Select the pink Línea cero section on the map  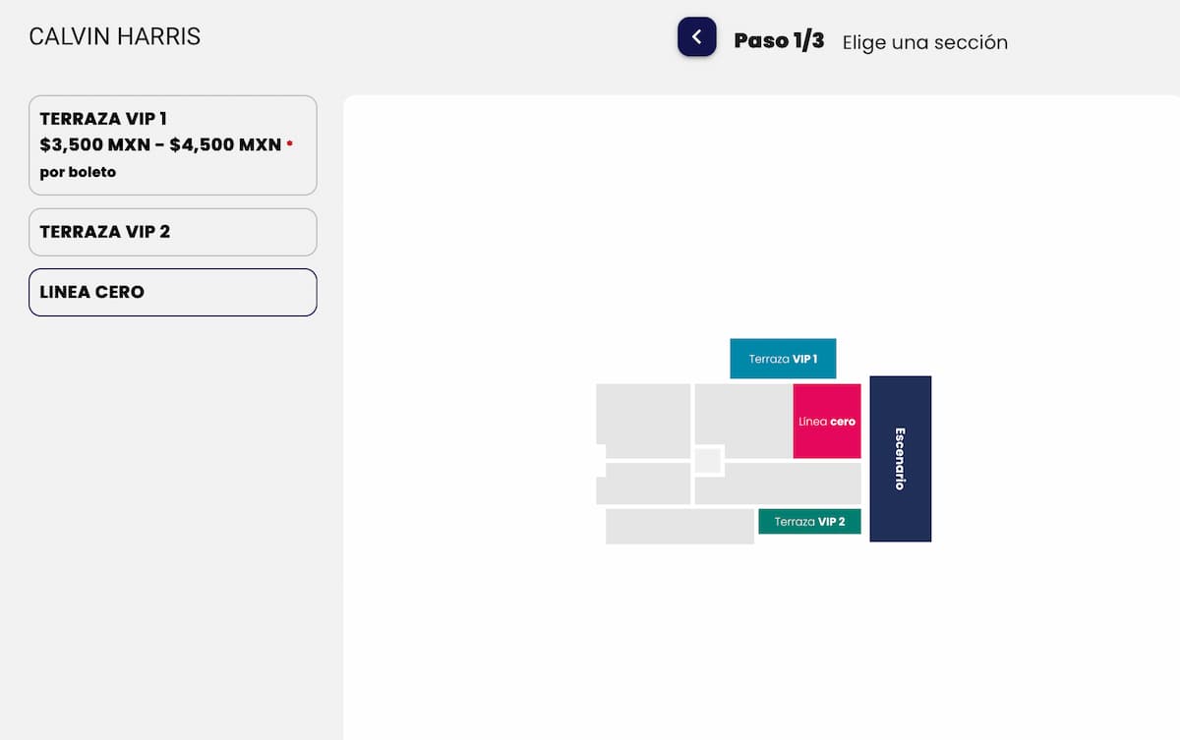(826, 421)
